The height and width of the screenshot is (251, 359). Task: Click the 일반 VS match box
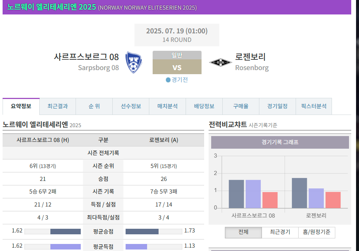[177, 62]
